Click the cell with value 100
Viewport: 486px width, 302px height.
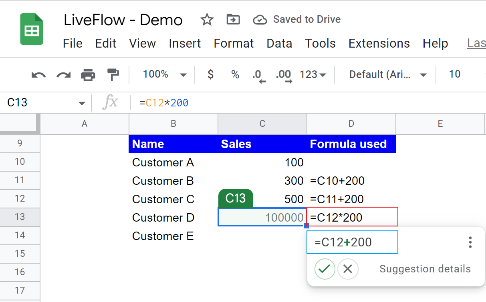(x=262, y=162)
